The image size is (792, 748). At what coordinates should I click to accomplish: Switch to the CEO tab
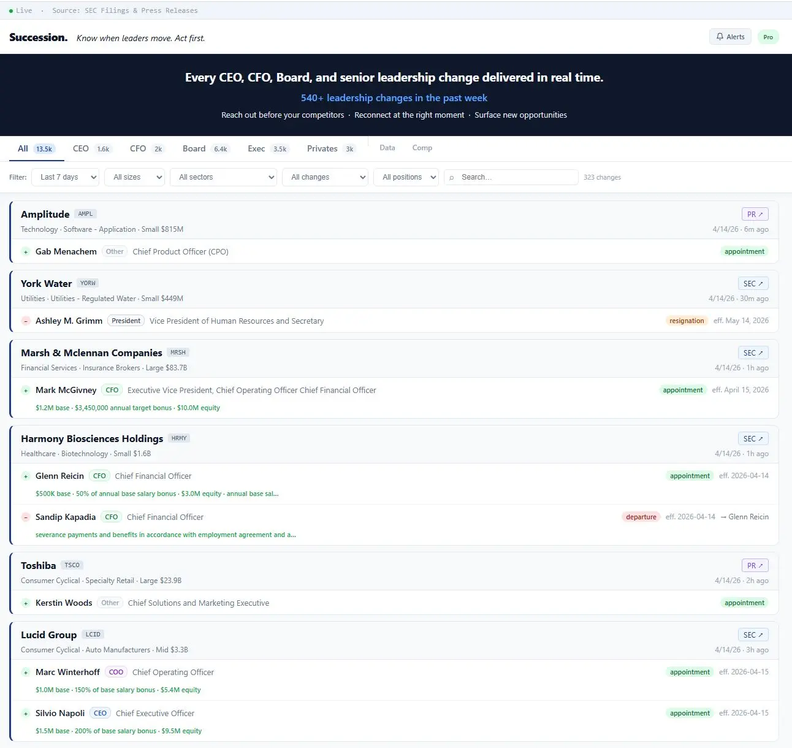click(91, 148)
